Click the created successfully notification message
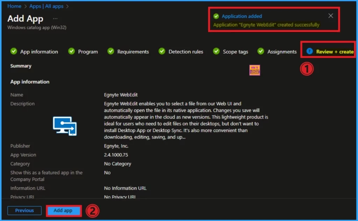The image size is (358, 221). [x=266, y=25]
